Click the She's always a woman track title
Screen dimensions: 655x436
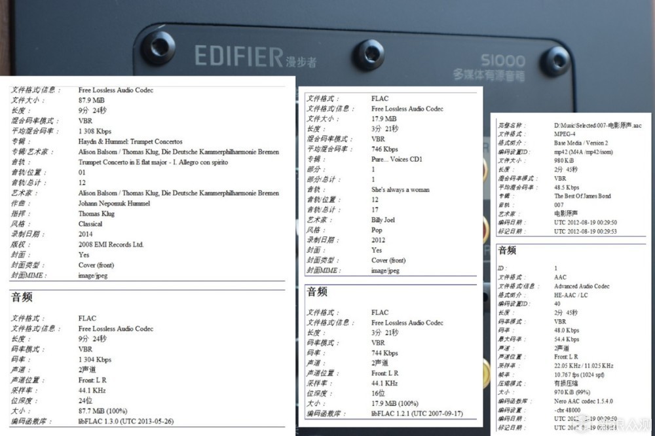coord(400,190)
